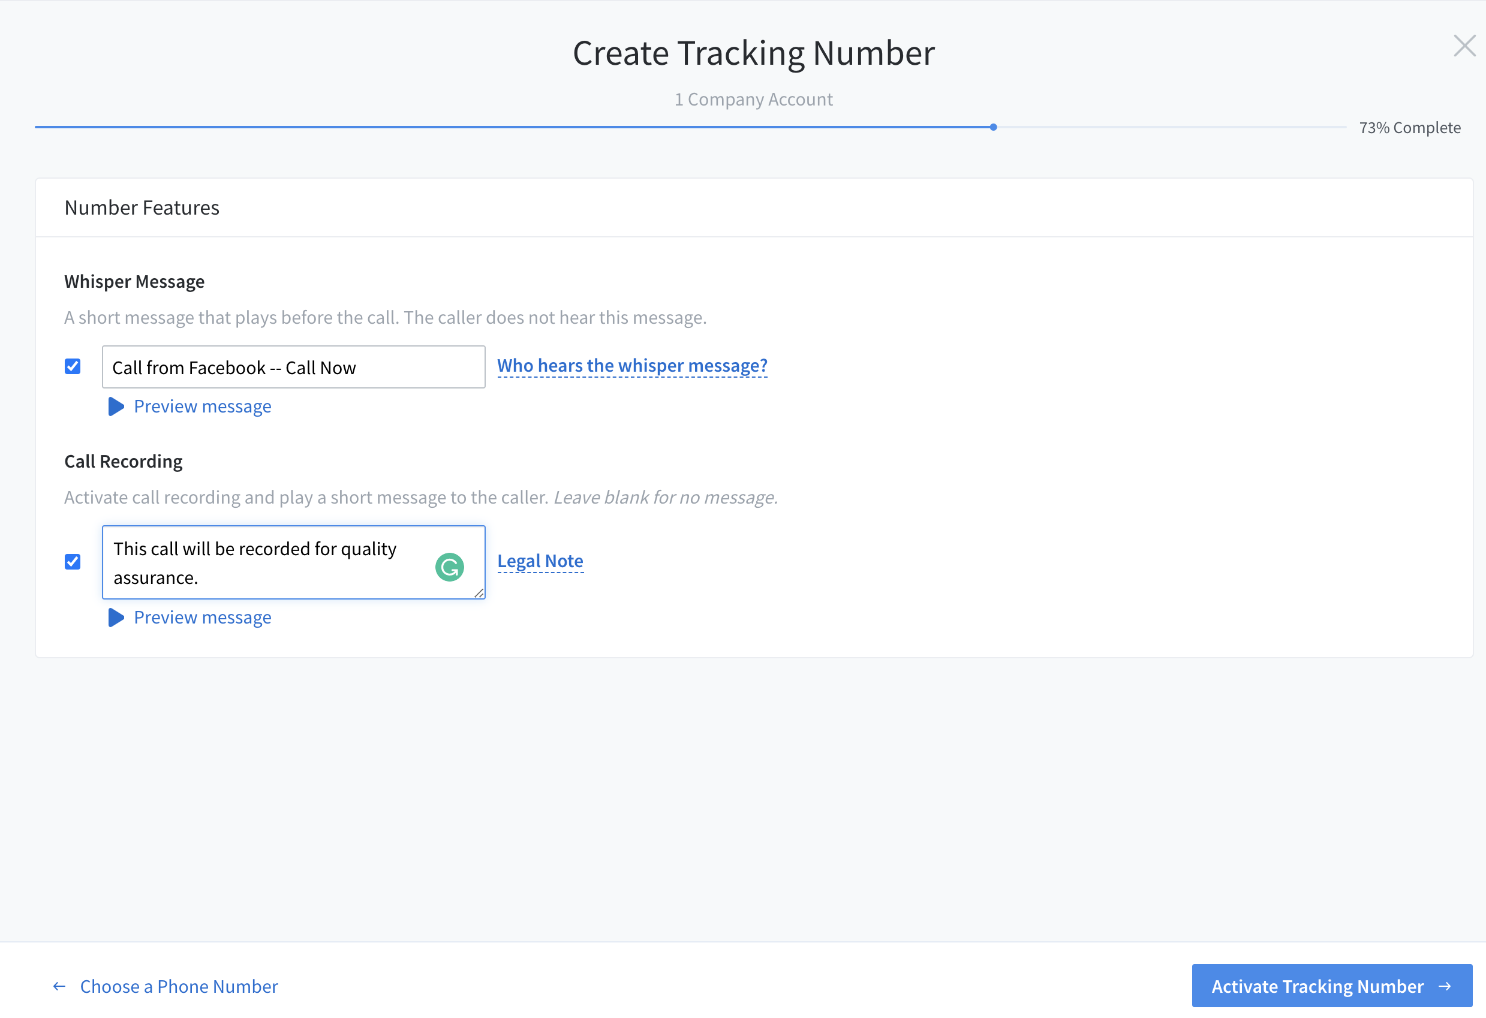Viewport: 1486px width, 1018px height.
Task: Uncheck the Whisper Message checkbox
Action: (x=72, y=366)
